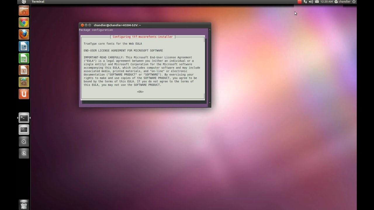Click the 'Package configuration' text

point(96,30)
